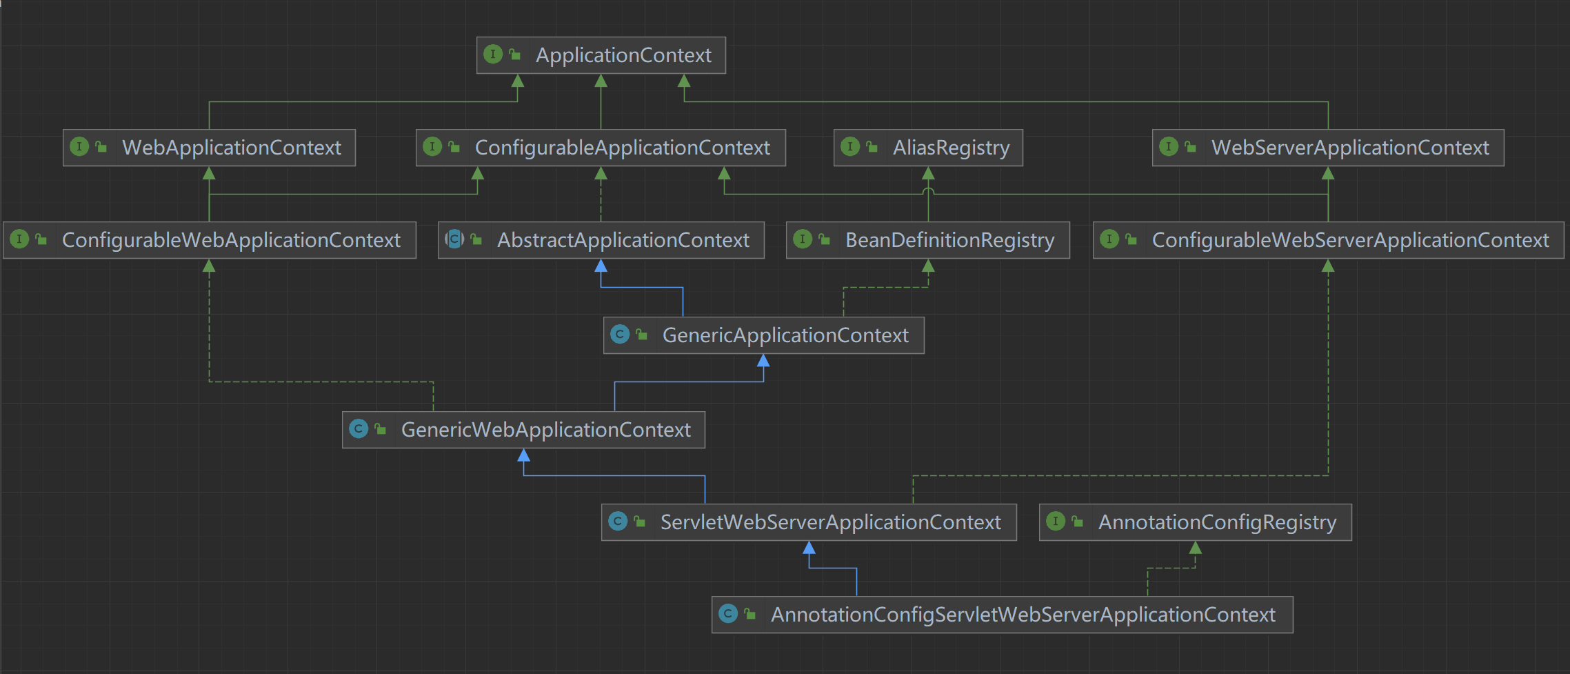
Task: Select the WebServerApplicationContext node label
Action: 1349,148
